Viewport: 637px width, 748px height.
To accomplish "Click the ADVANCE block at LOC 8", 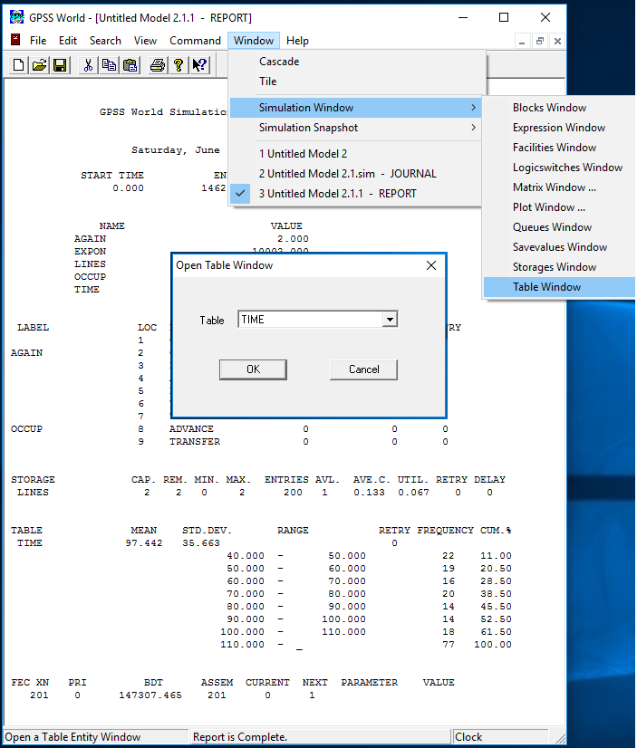I will pyautogui.click(x=191, y=429).
